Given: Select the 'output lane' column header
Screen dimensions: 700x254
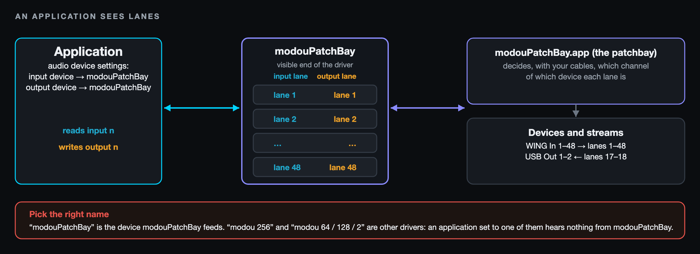Looking at the screenshot, I should [x=337, y=76].
